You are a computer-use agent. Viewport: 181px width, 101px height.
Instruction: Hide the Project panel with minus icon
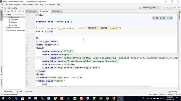click(x=23, y=11)
